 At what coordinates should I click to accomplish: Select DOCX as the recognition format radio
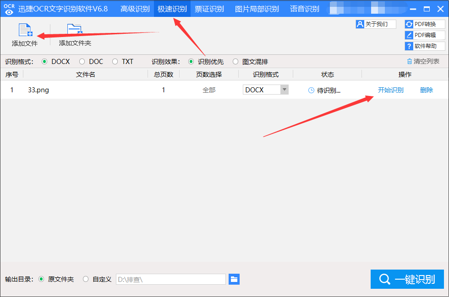(44, 62)
